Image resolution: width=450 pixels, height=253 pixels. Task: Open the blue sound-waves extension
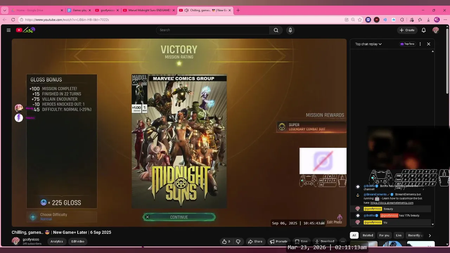tap(385, 20)
